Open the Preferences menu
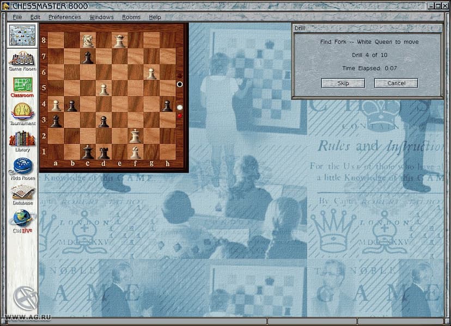The height and width of the screenshot is (326, 451). click(x=64, y=17)
